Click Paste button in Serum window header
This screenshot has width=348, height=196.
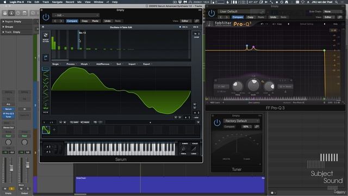(x=95, y=21)
